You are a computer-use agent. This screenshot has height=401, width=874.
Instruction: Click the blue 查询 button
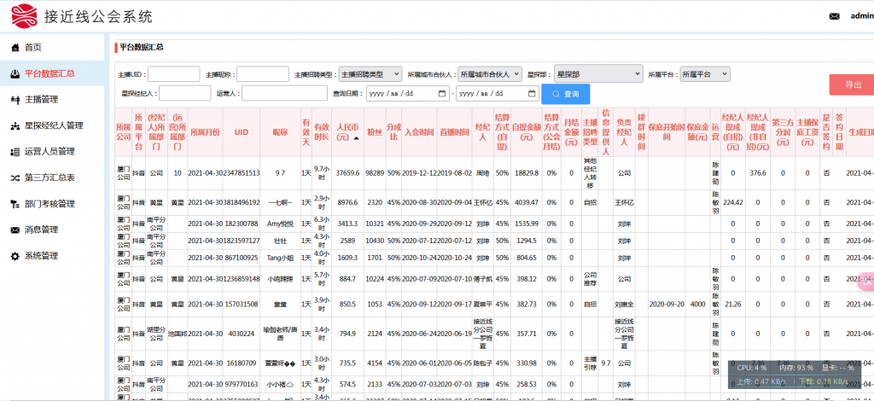[566, 94]
